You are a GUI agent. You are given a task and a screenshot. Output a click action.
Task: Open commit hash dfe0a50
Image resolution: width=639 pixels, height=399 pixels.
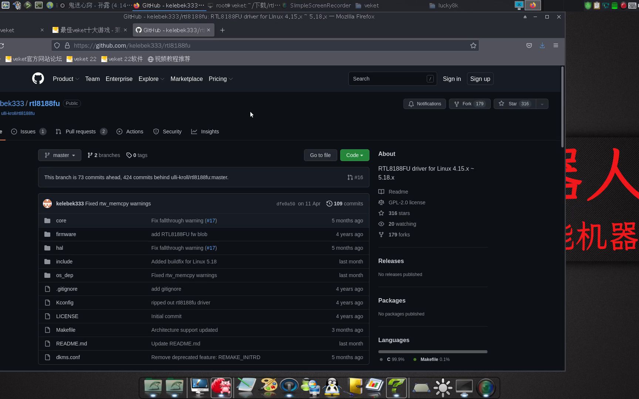pyautogui.click(x=286, y=204)
